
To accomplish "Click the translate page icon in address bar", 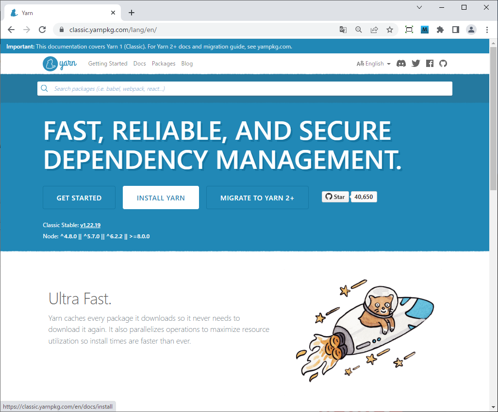I will (343, 30).
